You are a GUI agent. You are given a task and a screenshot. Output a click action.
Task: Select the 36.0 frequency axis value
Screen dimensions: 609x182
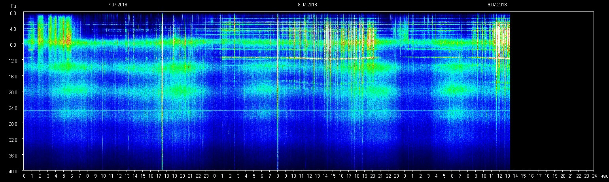coord(13,155)
